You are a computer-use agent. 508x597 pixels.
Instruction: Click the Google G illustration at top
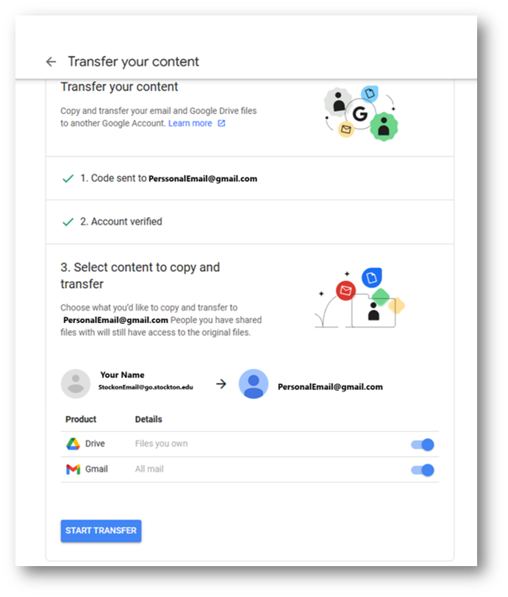[x=360, y=113]
